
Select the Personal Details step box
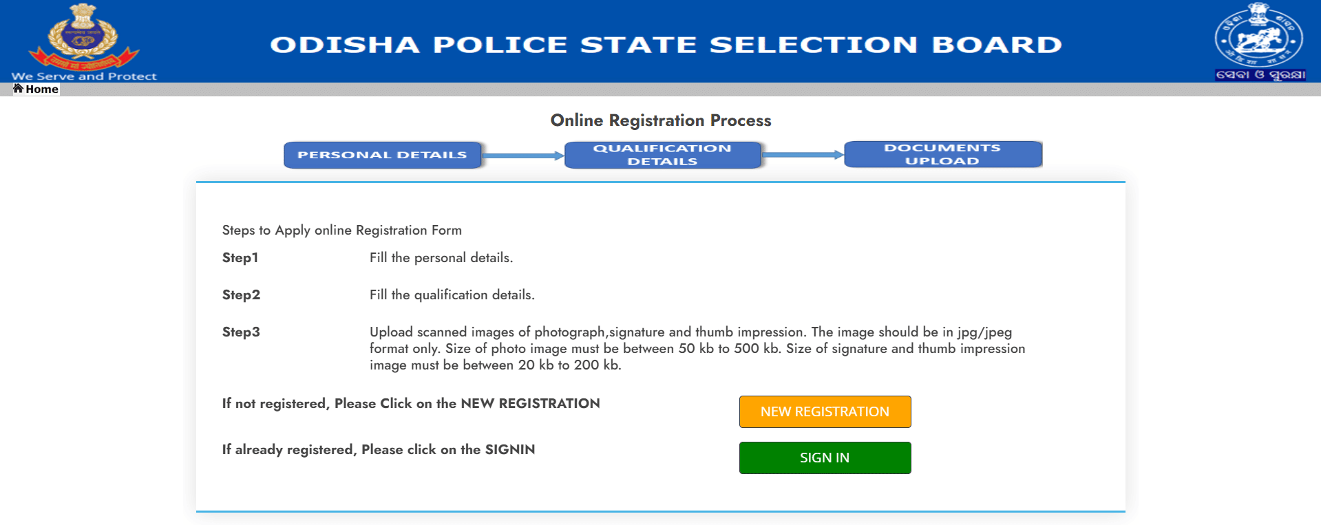(x=383, y=155)
